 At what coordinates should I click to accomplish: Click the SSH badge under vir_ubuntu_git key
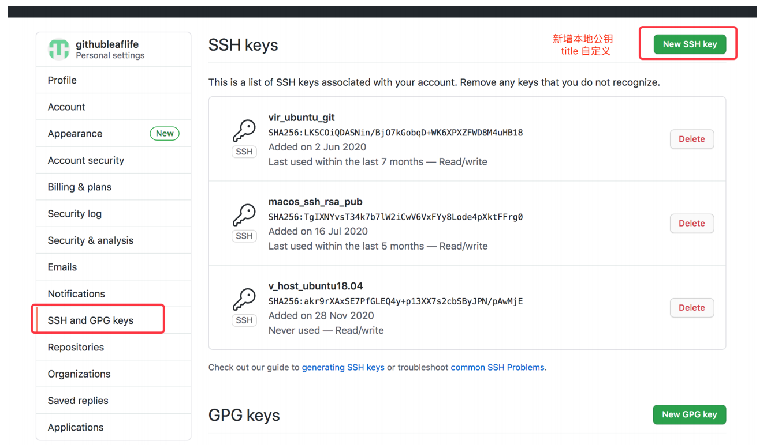pos(244,152)
